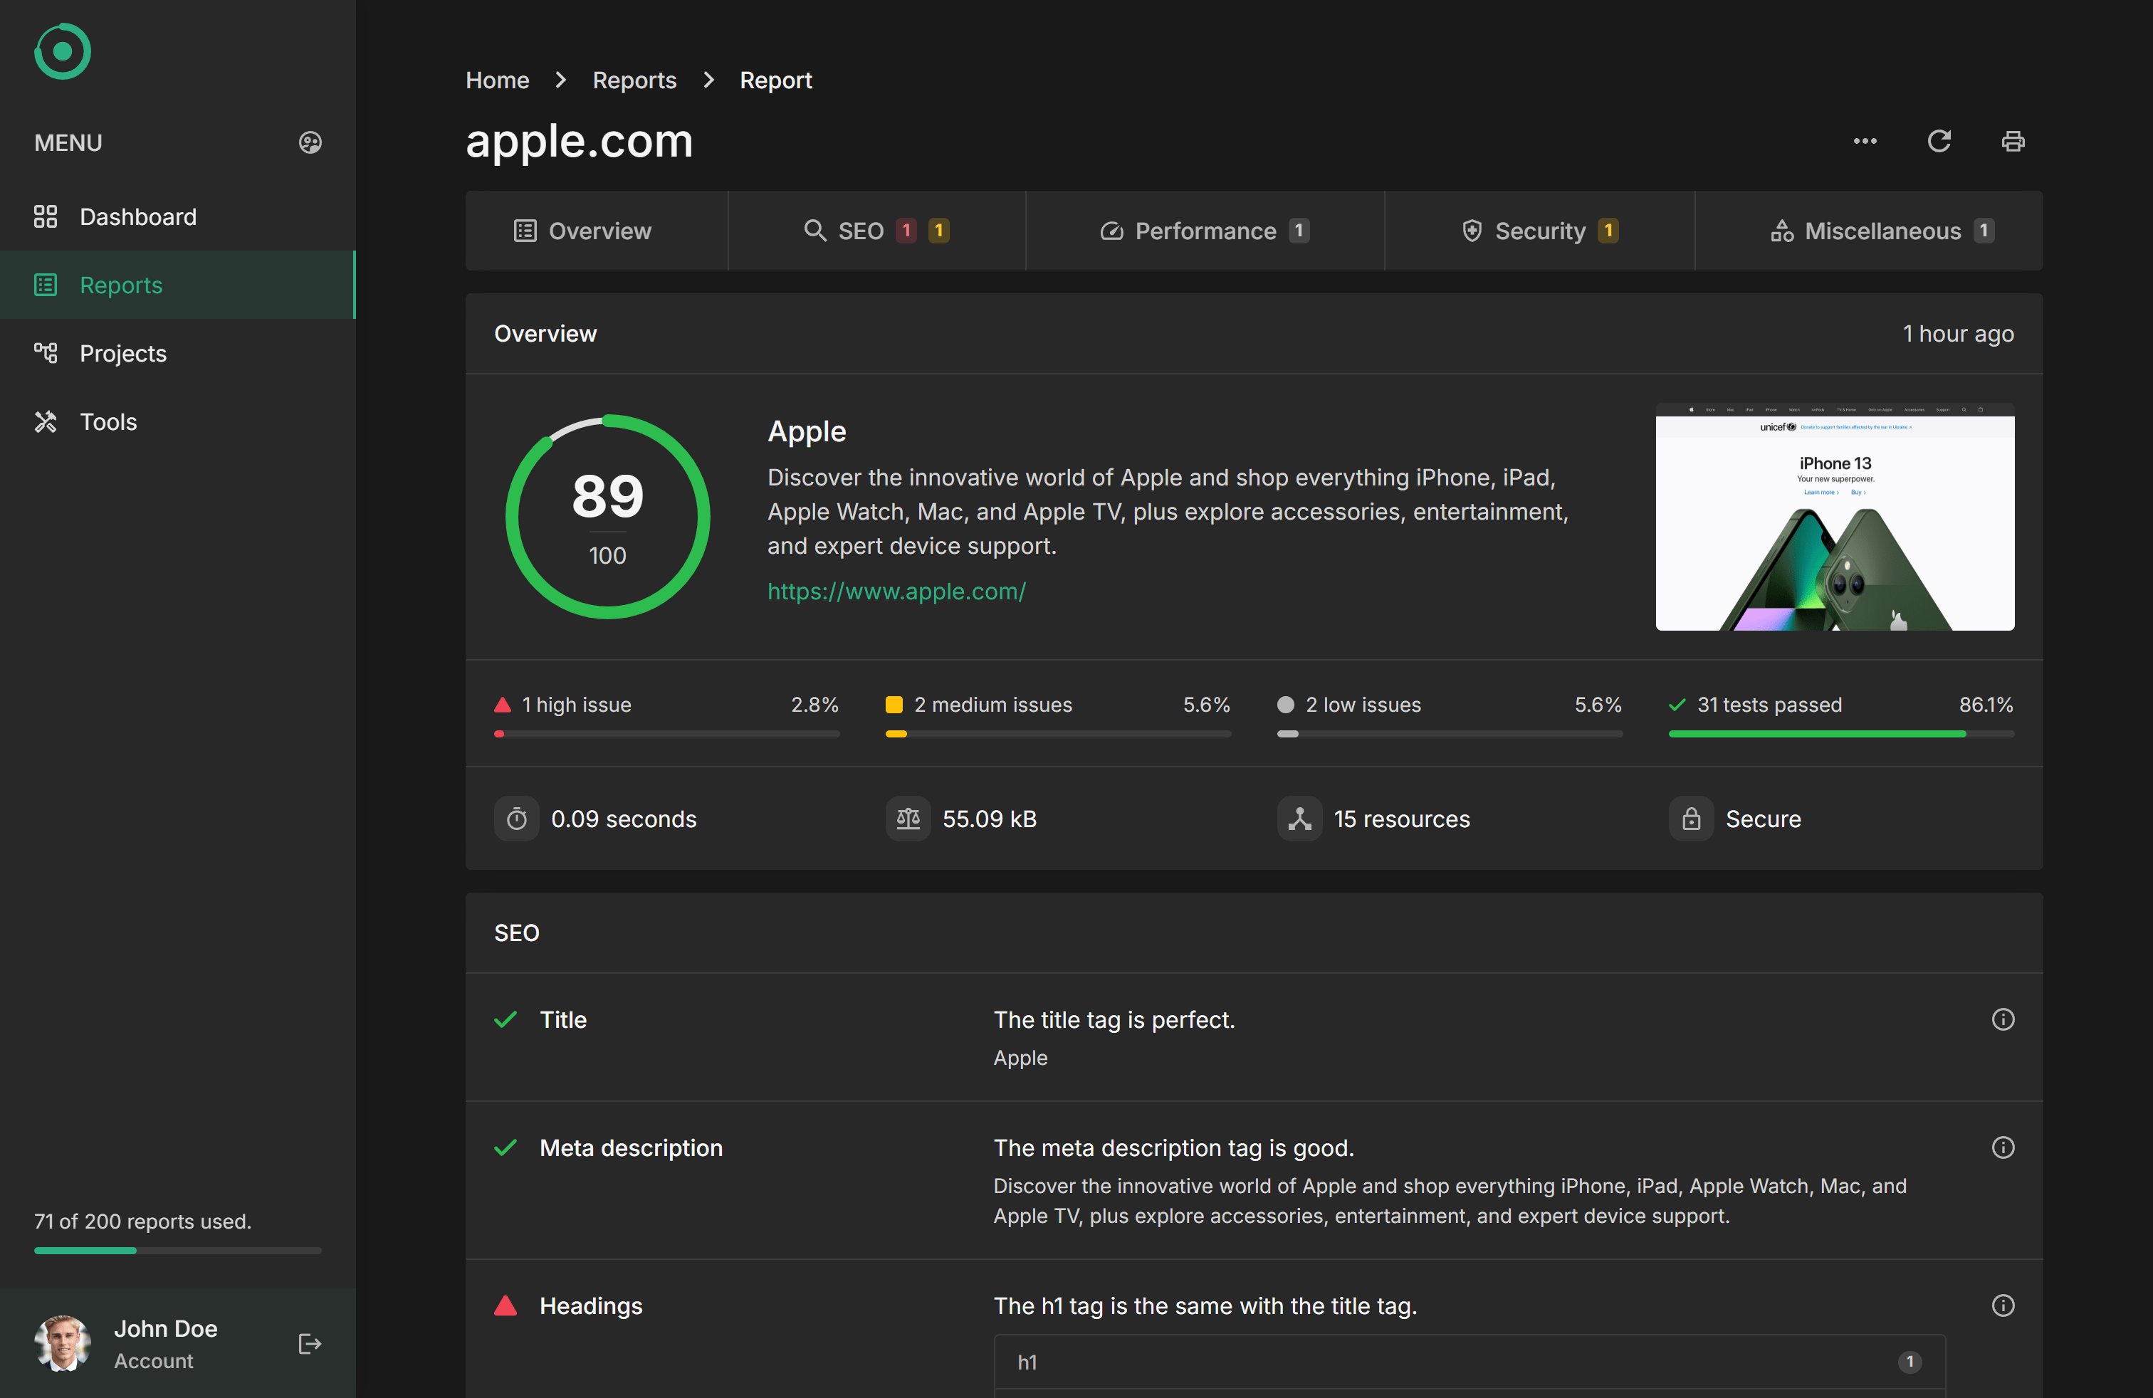Click the refresh report icon
2153x1398 pixels.
point(1939,141)
